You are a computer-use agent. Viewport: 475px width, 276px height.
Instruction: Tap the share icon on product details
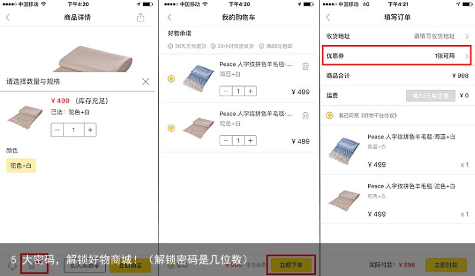141,17
